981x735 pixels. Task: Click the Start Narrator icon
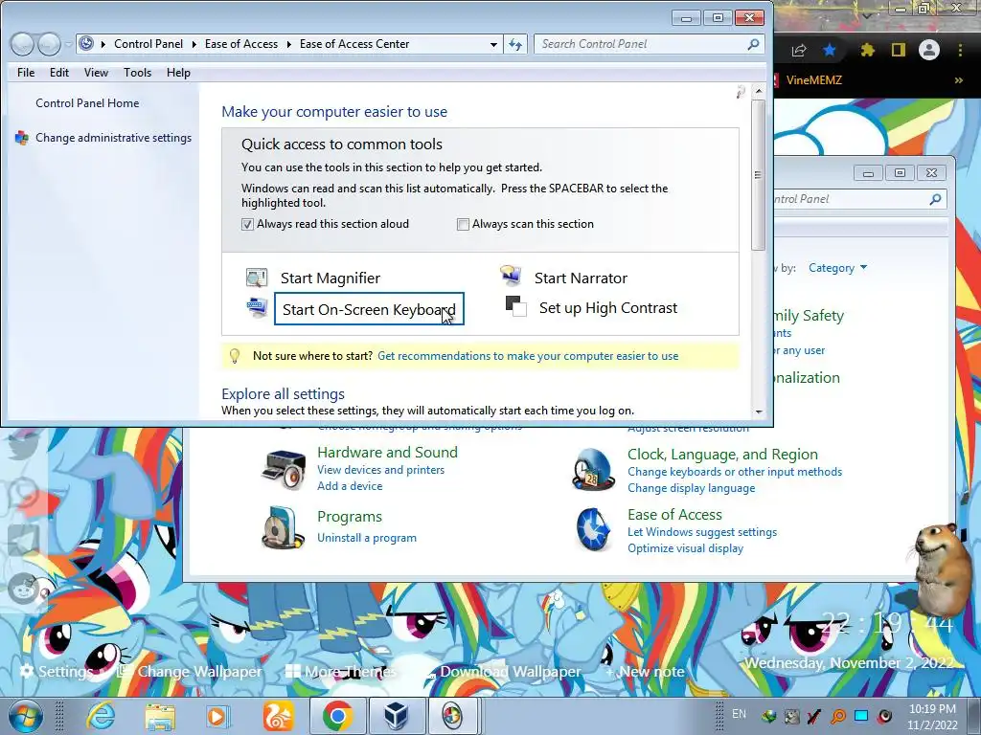click(511, 275)
